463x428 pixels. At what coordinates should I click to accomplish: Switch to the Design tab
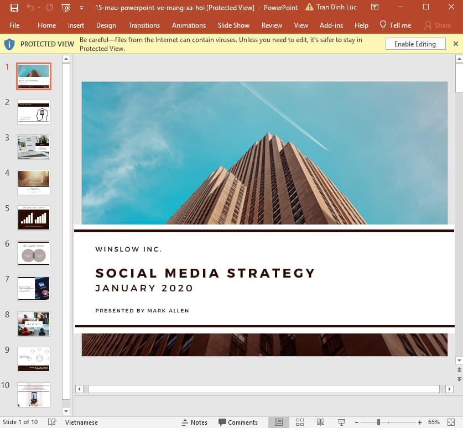tap(106, 25)
